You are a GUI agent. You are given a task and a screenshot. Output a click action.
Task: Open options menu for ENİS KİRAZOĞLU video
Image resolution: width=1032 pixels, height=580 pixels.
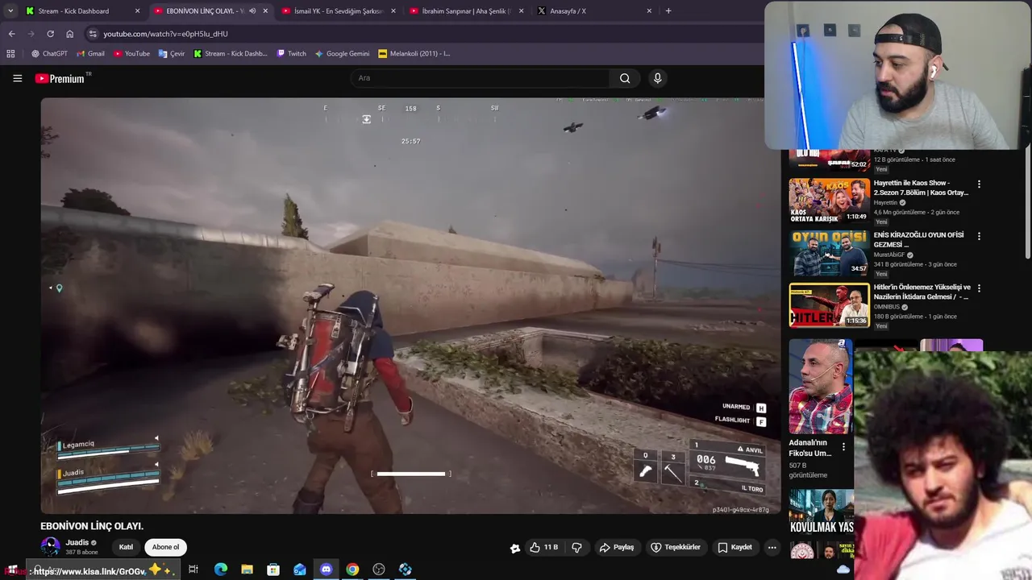pyautogui.click(x=979, y=236)
